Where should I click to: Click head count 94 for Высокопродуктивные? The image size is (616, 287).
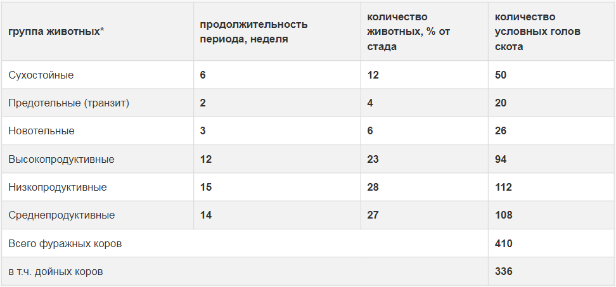coord(501,159)
